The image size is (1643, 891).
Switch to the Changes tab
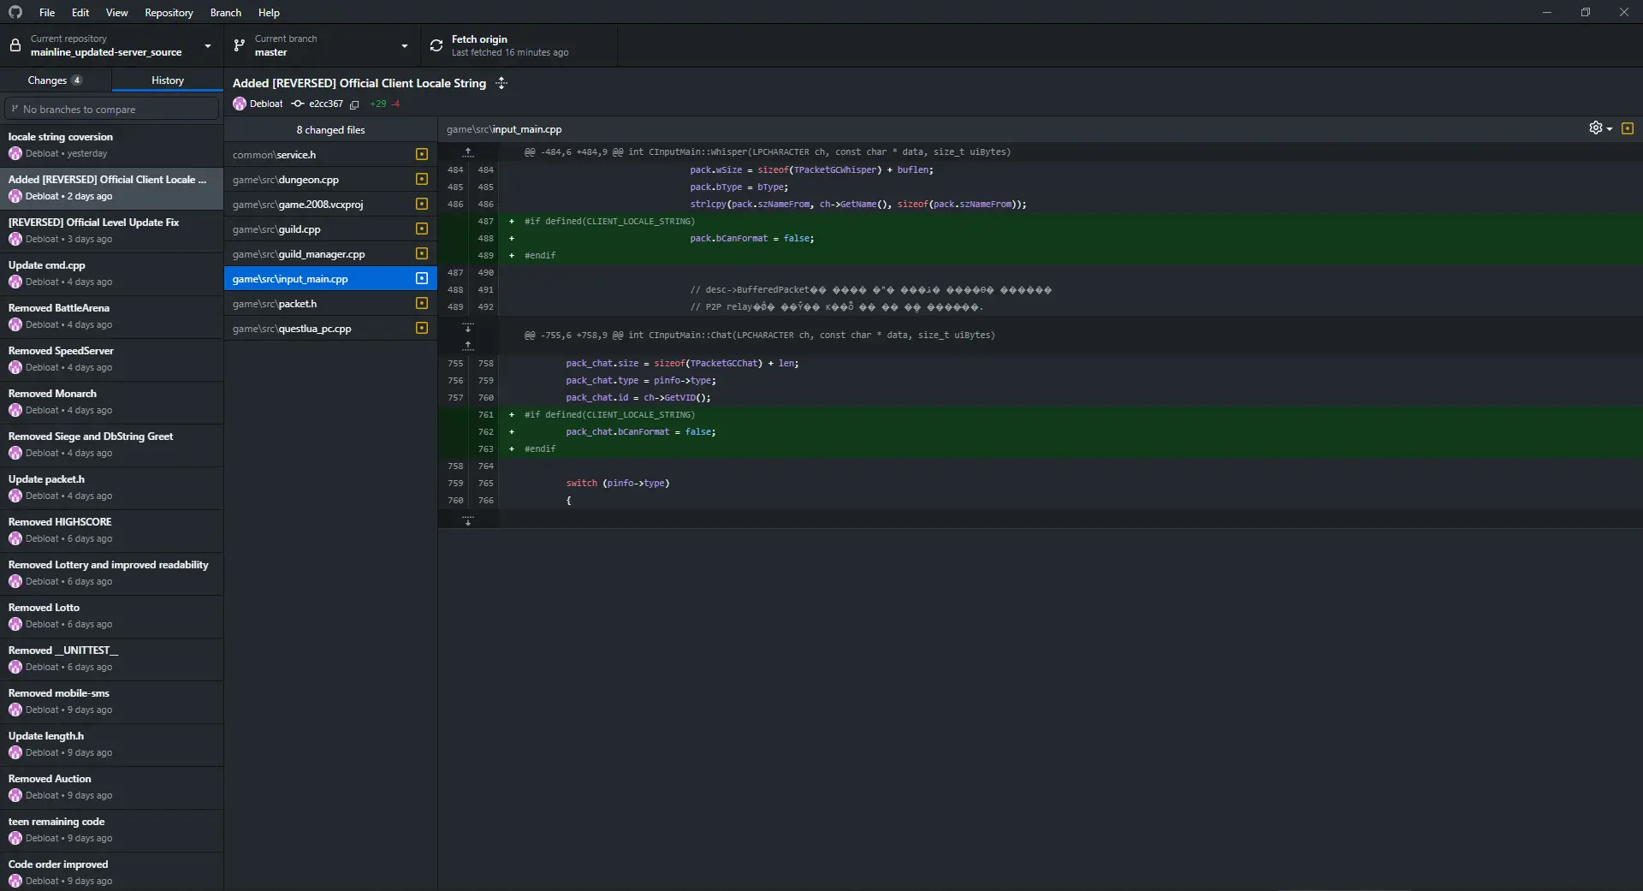click(55, 80)
